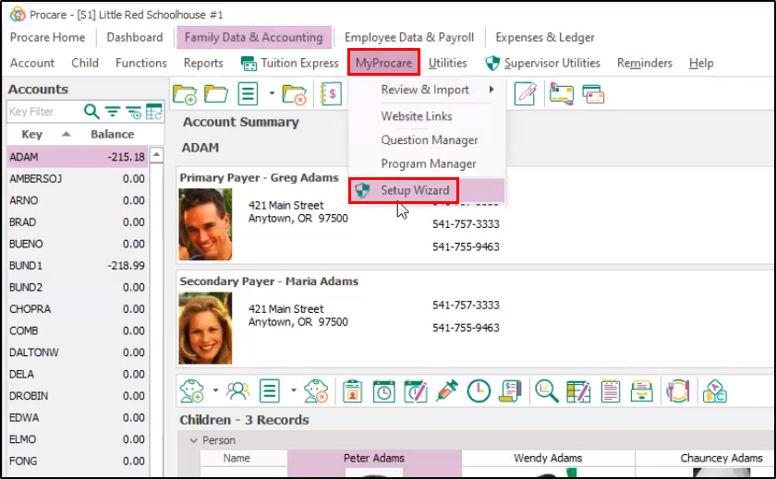Screen dimensions: 776x479
Task: Open the dropdown arrow beside account list icon
Action: tap(272, 93)
